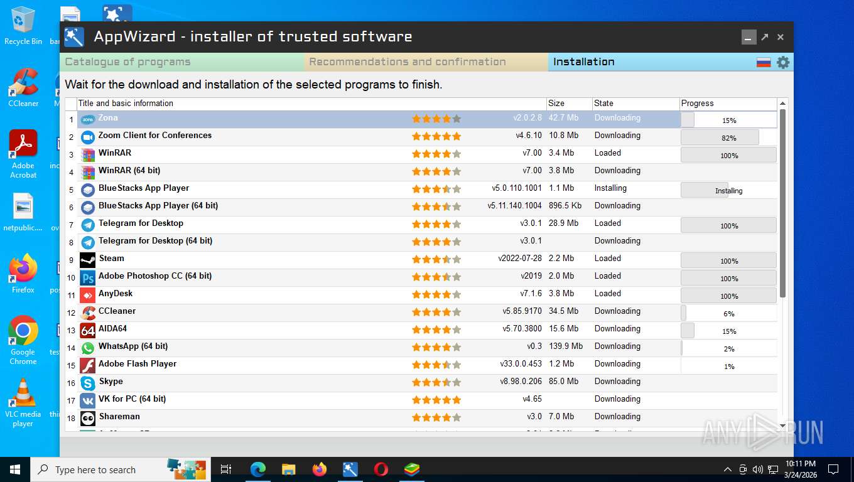Screen dimensions: 854x482
Task: Select the Shareman row title
Action: pyautogui.click(x=119, y=417)
